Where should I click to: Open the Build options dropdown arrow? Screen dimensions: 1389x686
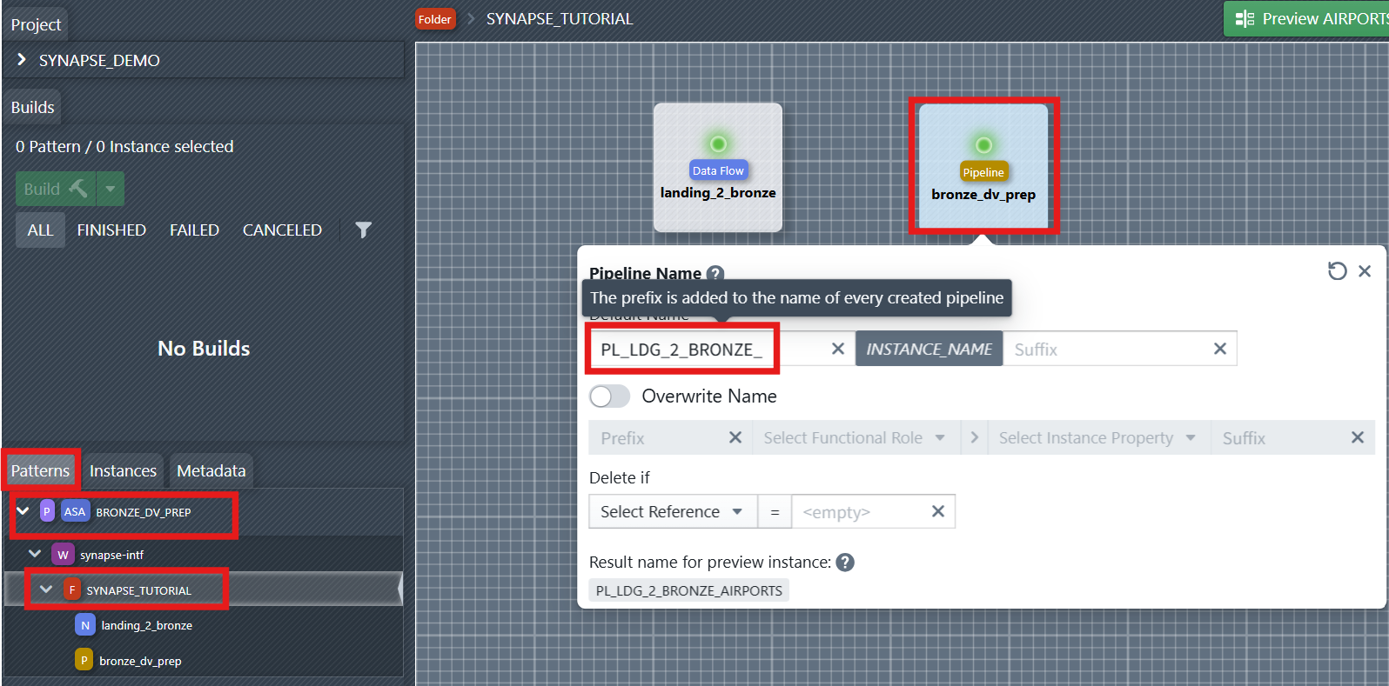111,189
